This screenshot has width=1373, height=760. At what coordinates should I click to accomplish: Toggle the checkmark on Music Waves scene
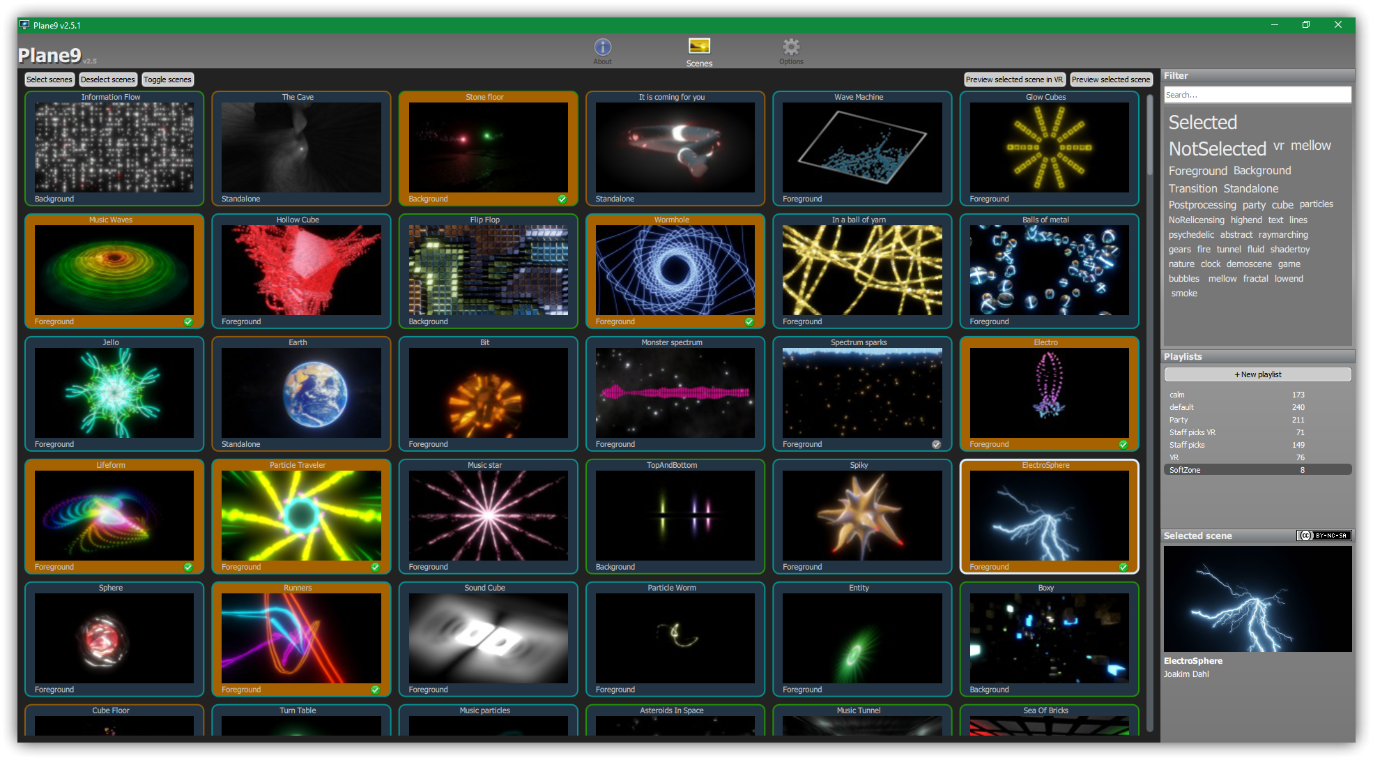coord(188,322)
